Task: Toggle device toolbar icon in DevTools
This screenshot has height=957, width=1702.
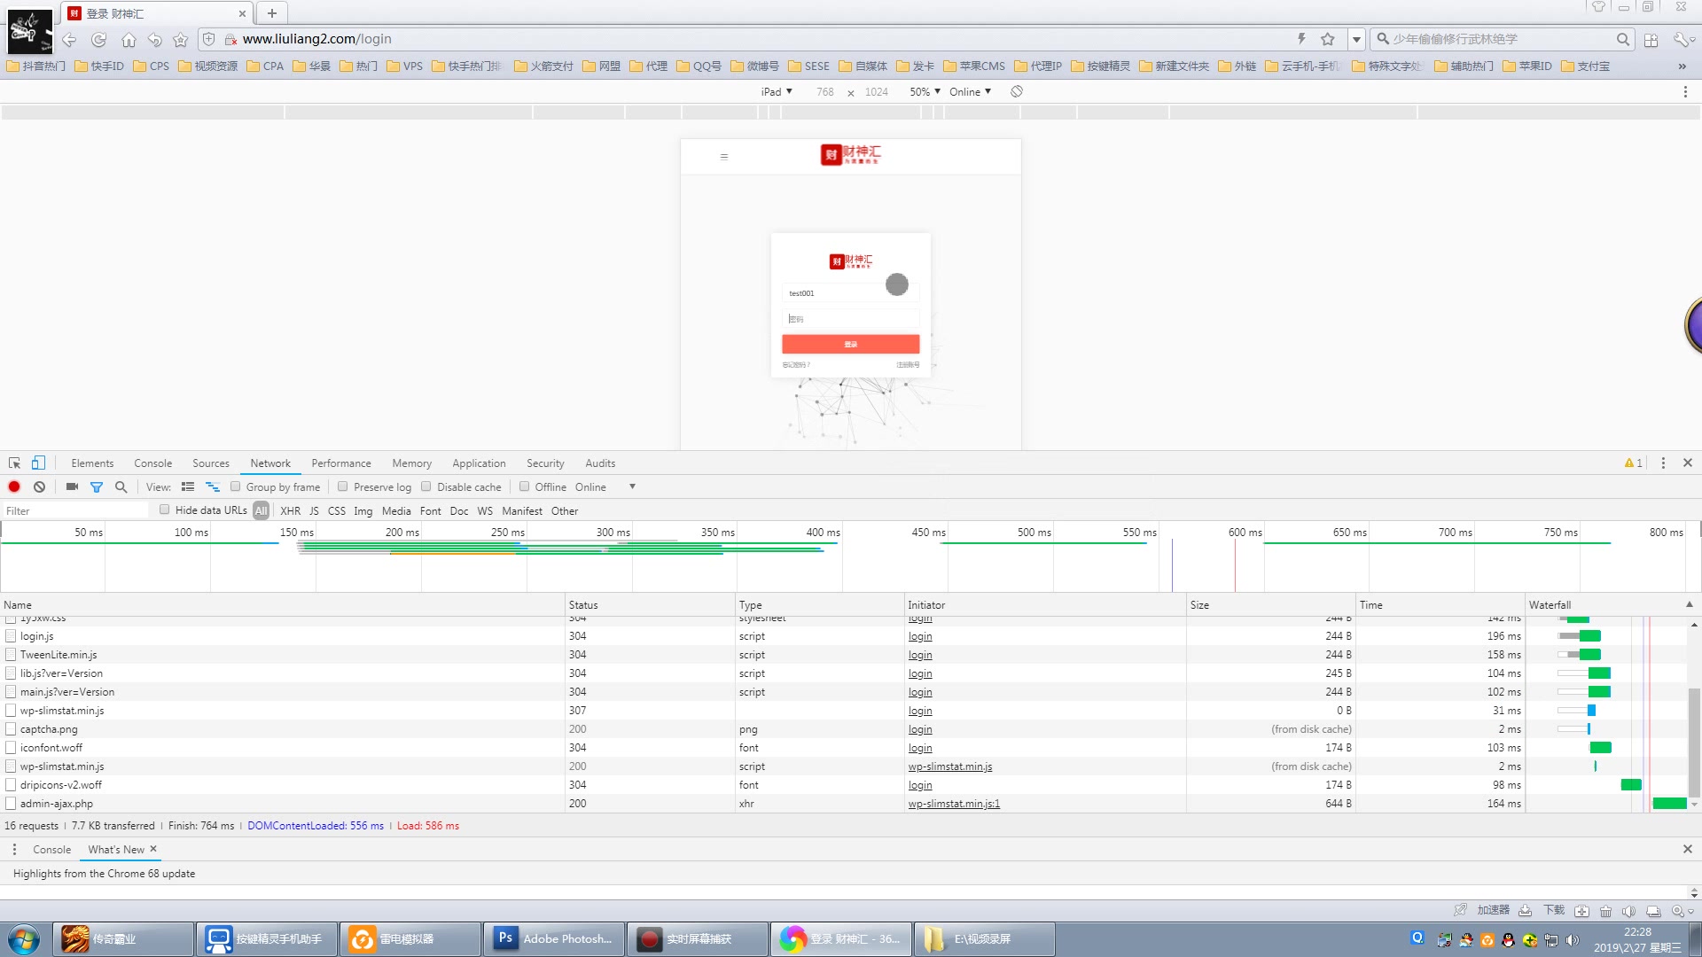Action: pyautogui.click(x=38, y=463)
